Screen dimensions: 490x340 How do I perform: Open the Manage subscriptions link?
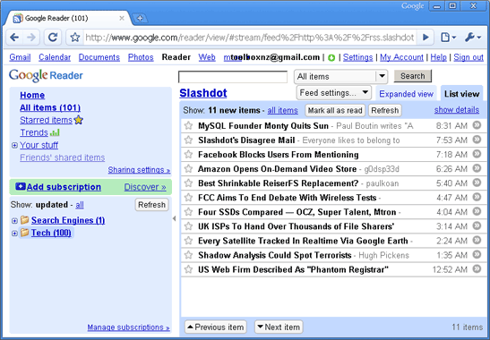pyautogui.click(x=128, y=327)
